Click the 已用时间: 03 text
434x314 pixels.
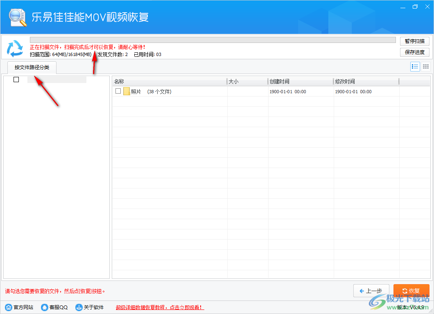click(147, 54)
